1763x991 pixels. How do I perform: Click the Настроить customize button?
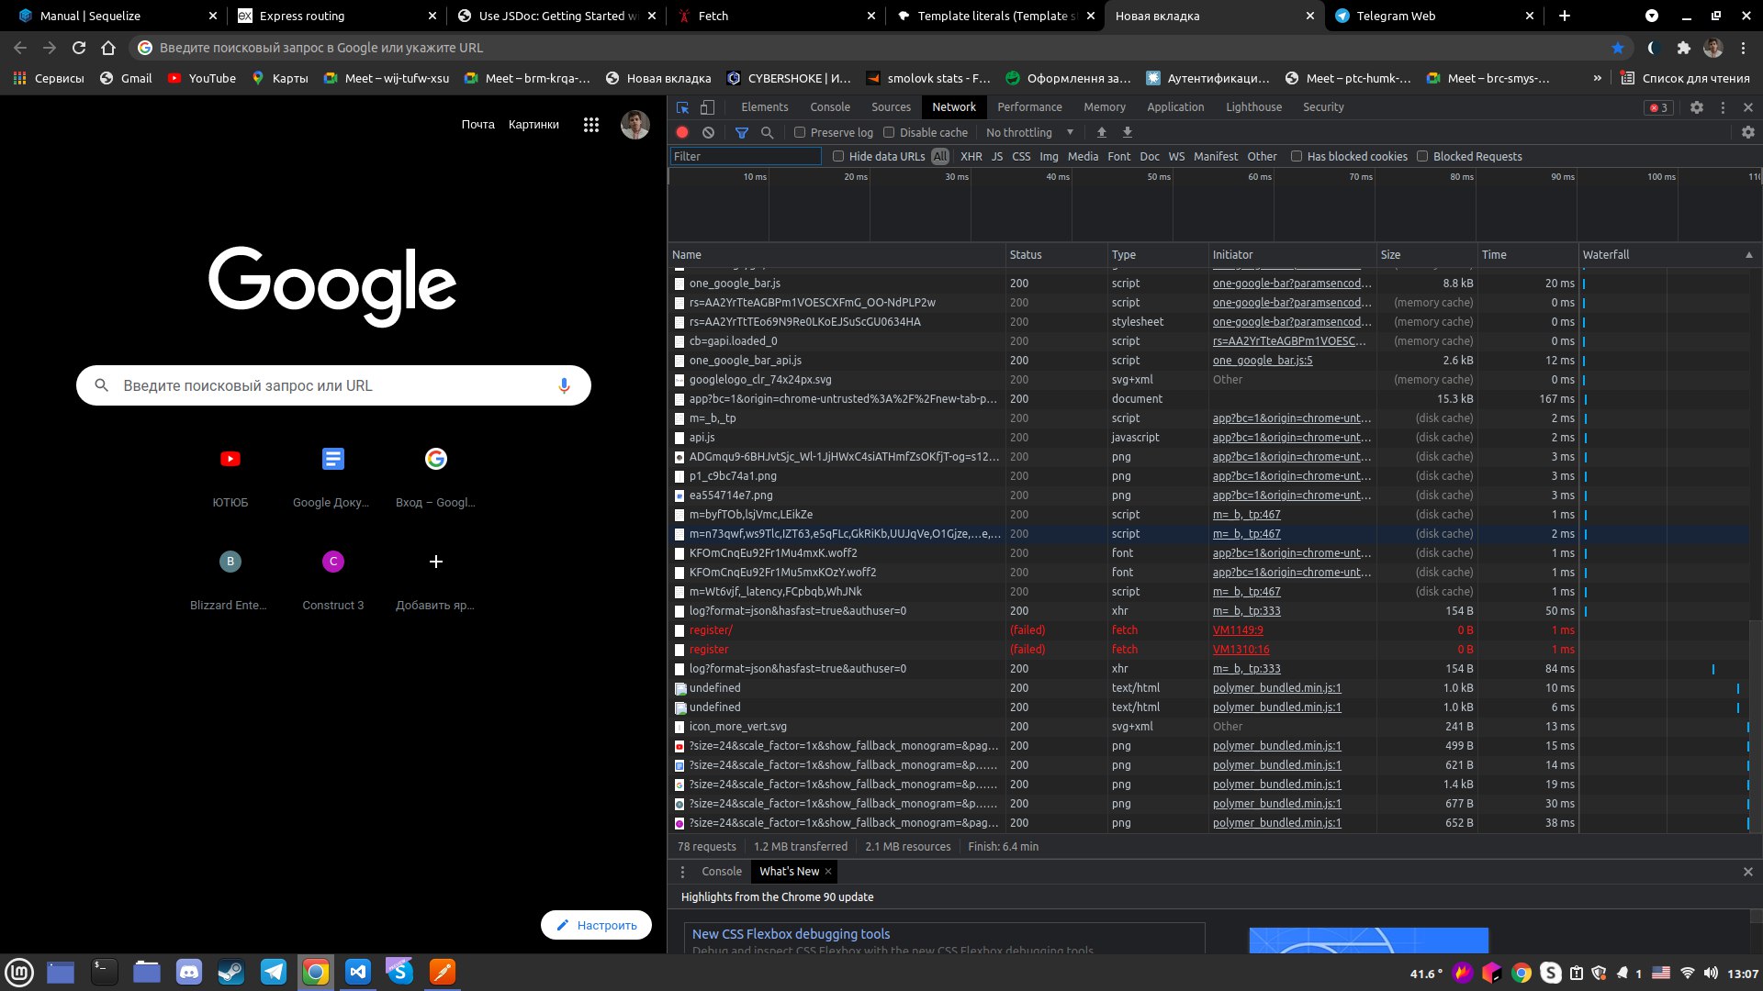596,925
